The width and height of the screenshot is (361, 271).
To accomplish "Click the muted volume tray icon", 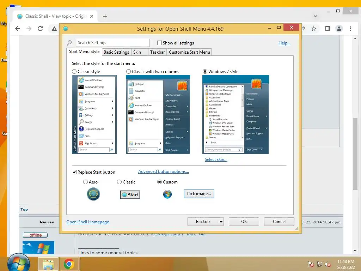I will point(328,264).
